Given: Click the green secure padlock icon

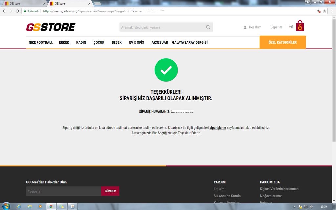Looking at the screenshot, I should (x=25, y=11).
